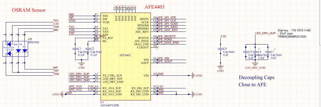Select the AFE_XIN net label
Viewport: 321px width, 107px height.
(x=164, y=58)
